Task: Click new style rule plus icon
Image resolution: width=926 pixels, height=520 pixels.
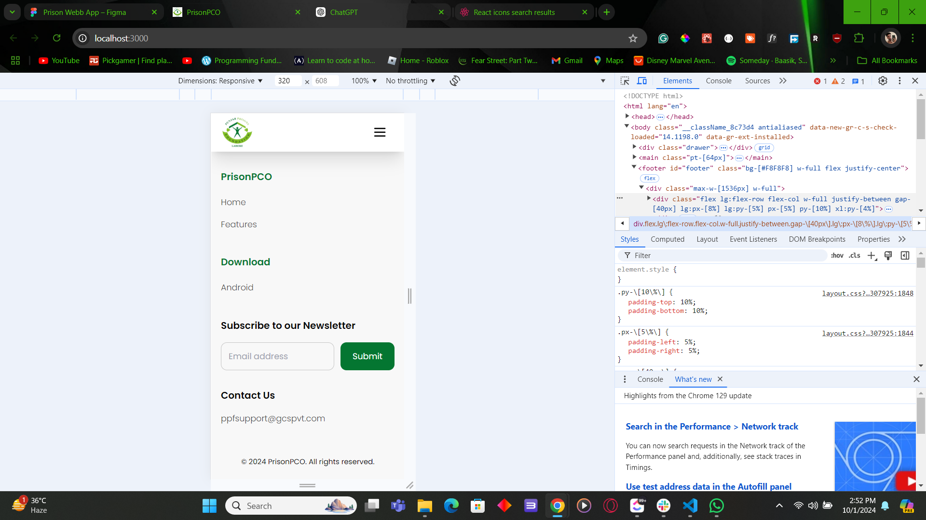Action: point(871,256)
